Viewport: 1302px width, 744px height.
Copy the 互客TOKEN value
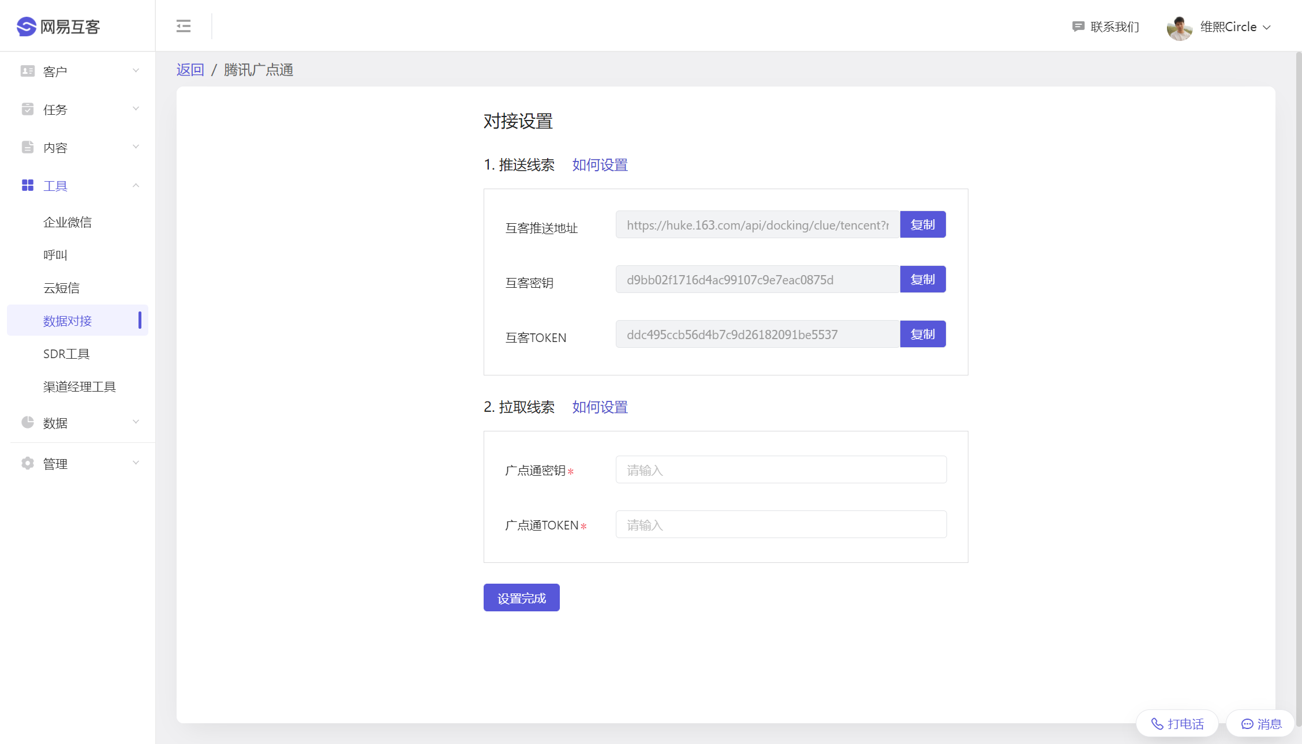(923, 334)
